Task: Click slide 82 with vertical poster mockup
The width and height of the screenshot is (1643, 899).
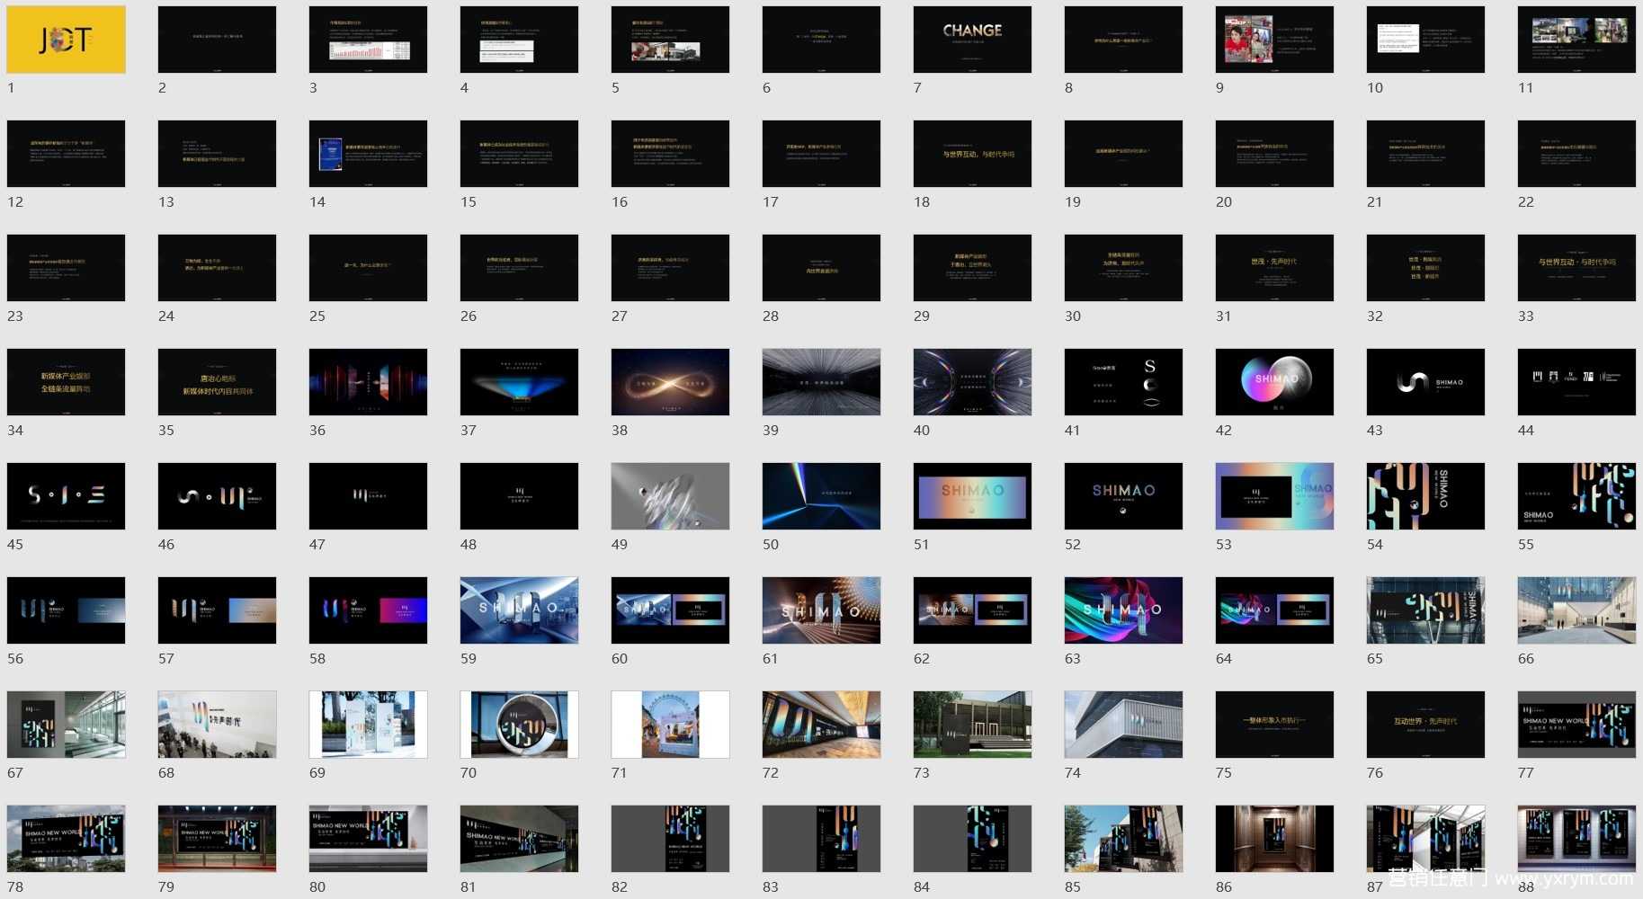Action: (670, 839)
